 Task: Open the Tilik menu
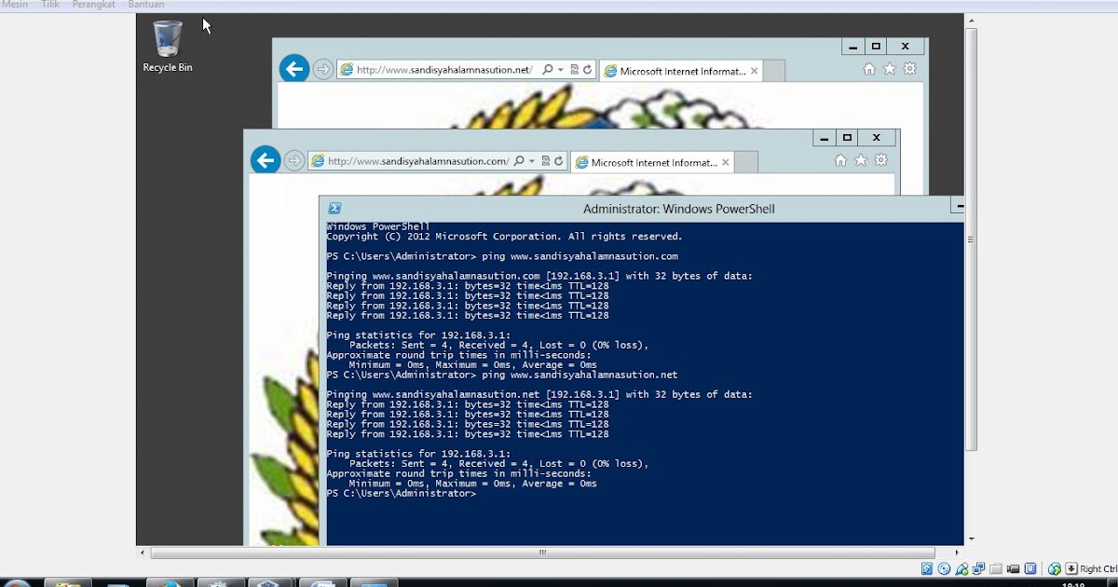tap(50, 5)
